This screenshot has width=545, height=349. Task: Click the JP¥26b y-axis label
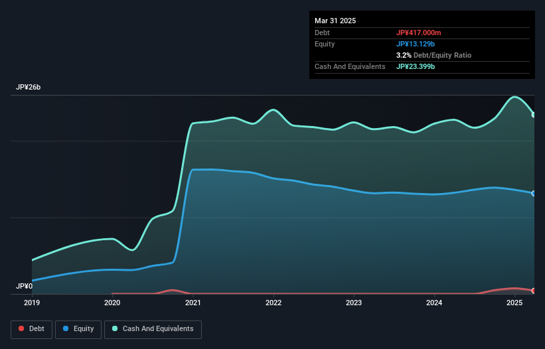[28, 87]
